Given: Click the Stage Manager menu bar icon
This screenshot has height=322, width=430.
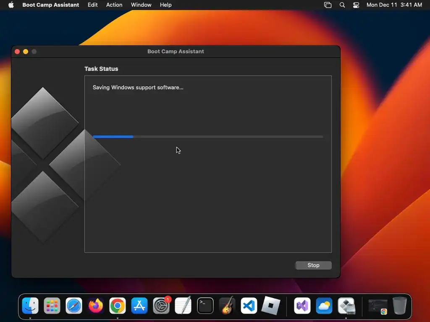Looking at the screenshot, I should pyautogui.click(x=328, y=5).
